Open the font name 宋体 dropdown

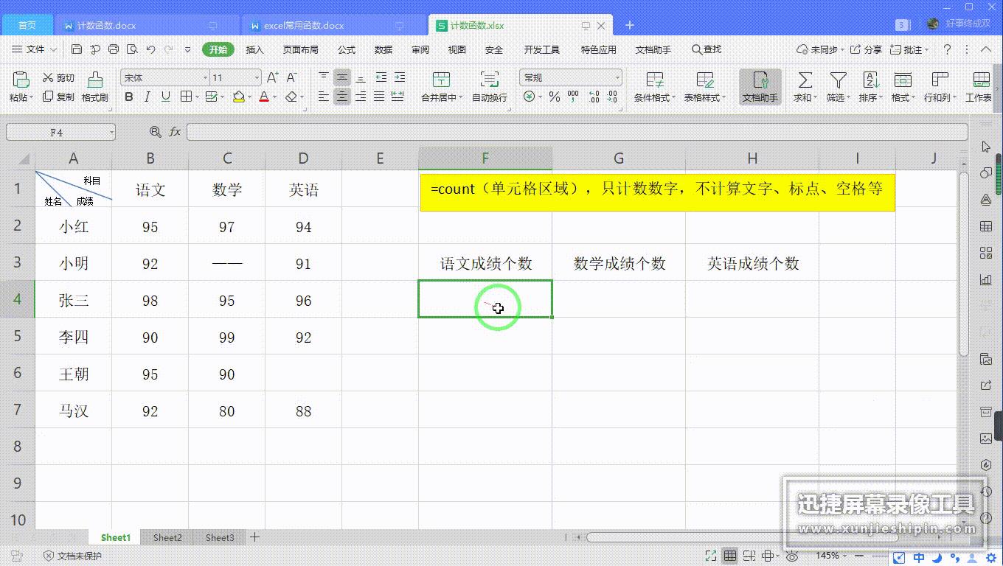point(206,77)
